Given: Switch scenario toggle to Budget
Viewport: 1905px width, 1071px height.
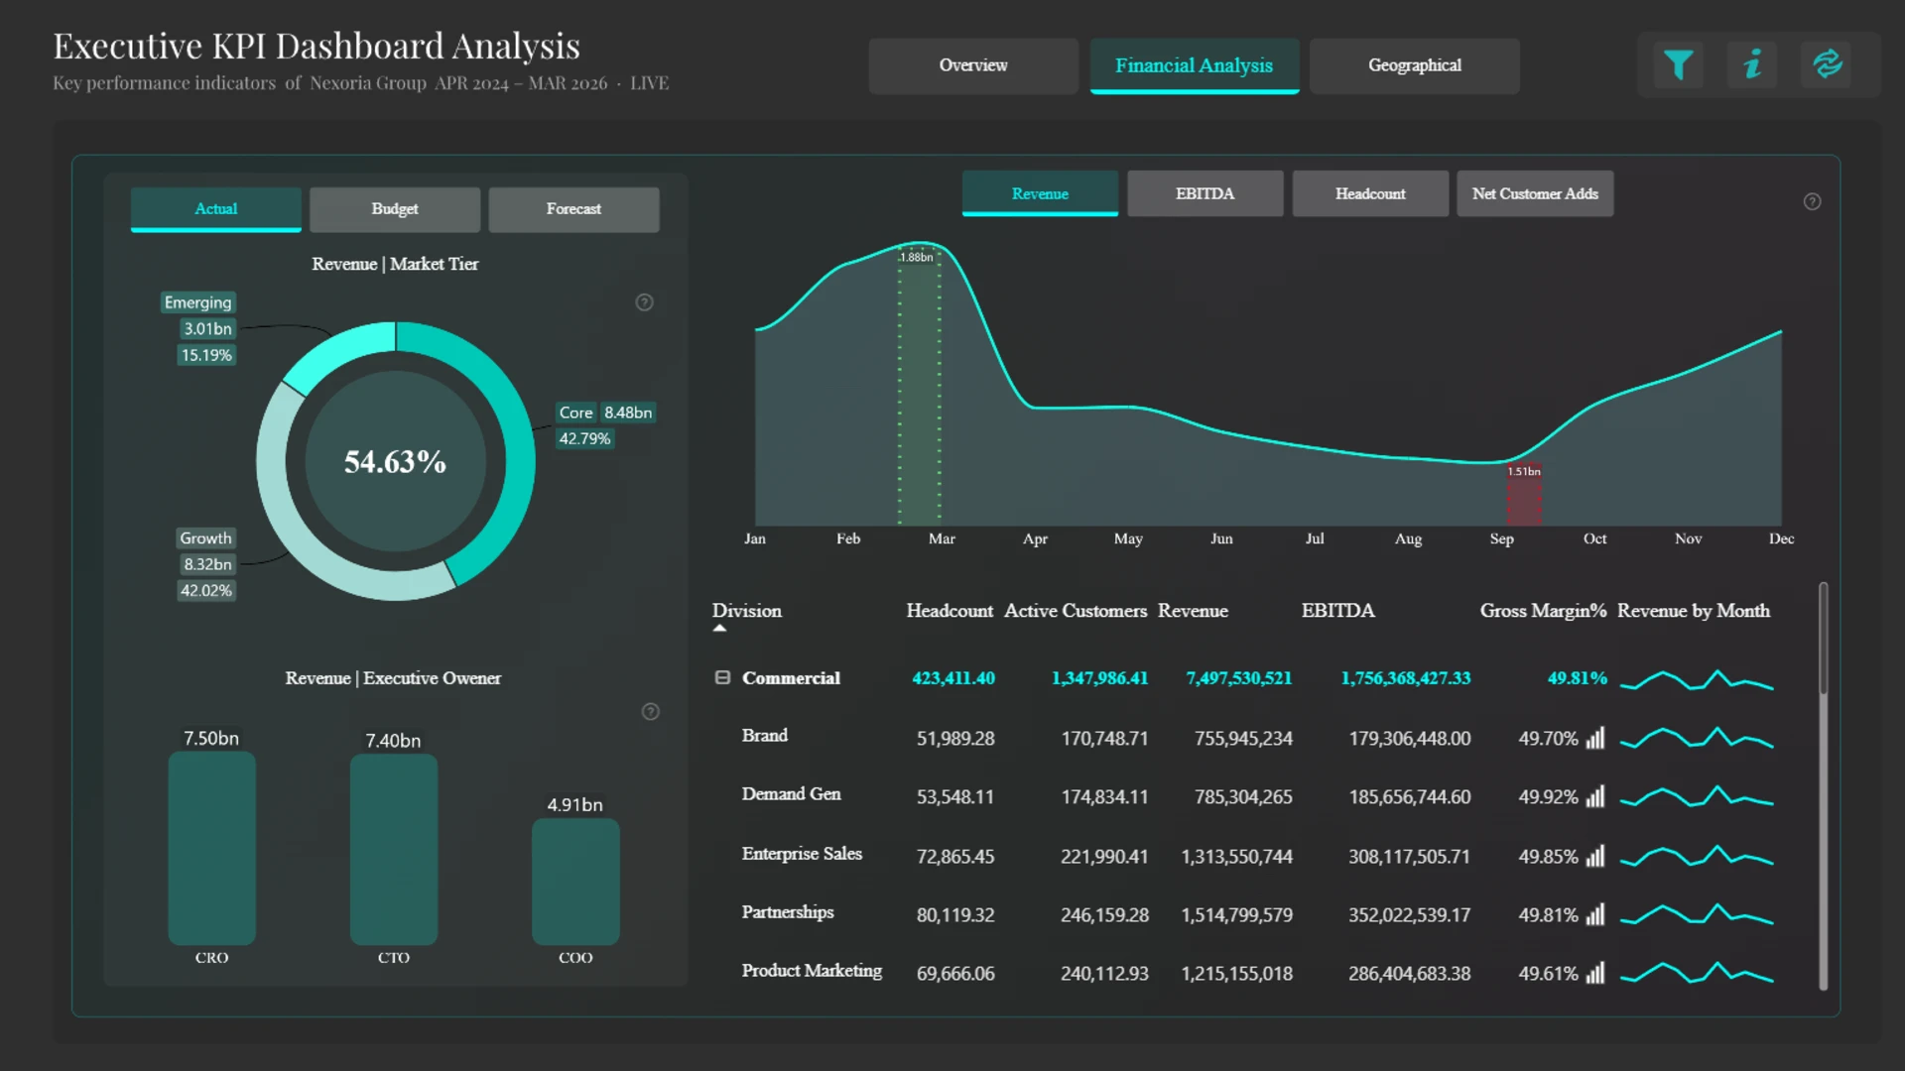Looking at the screenshot, I should click(395, 209).
